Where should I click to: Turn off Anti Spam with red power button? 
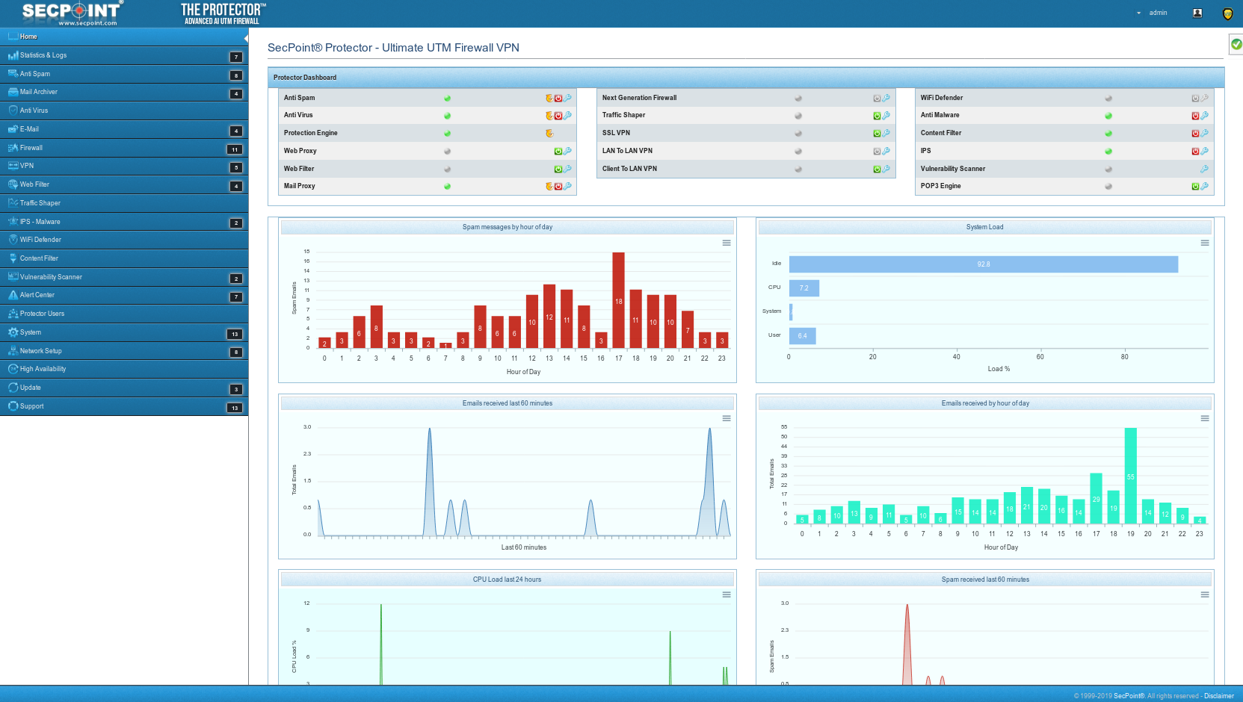(x=558, y=98)
